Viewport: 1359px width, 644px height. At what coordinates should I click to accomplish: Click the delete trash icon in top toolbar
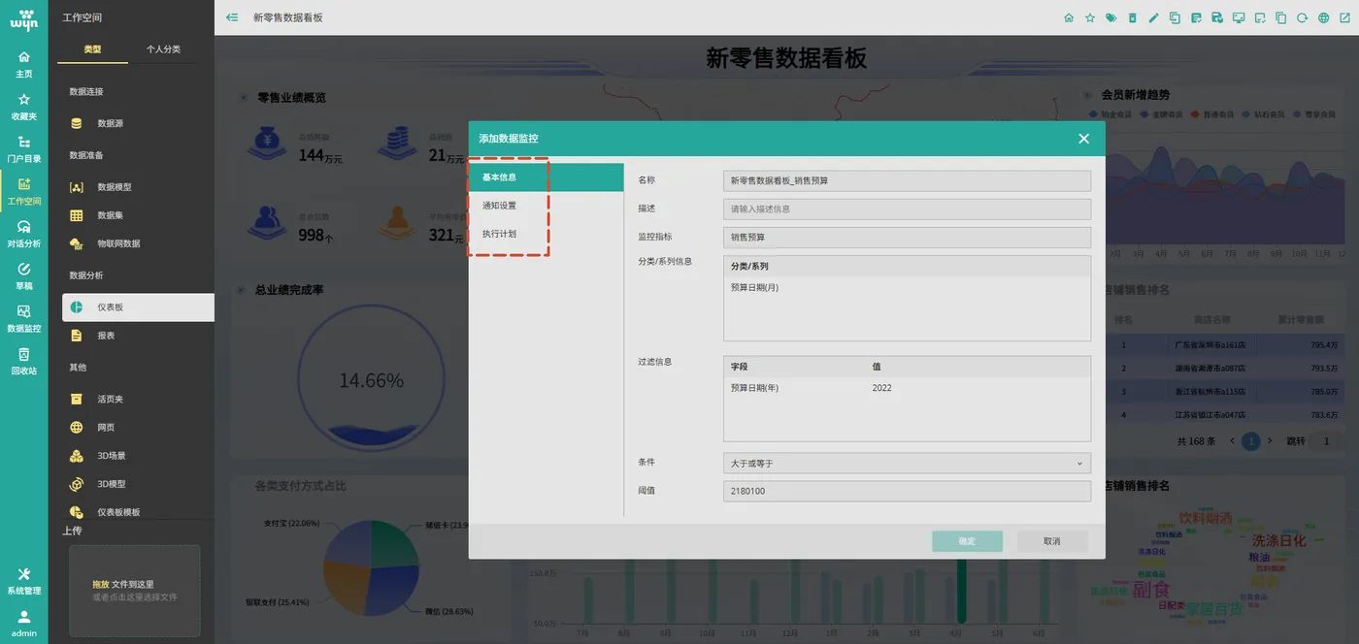(1132, 17)
